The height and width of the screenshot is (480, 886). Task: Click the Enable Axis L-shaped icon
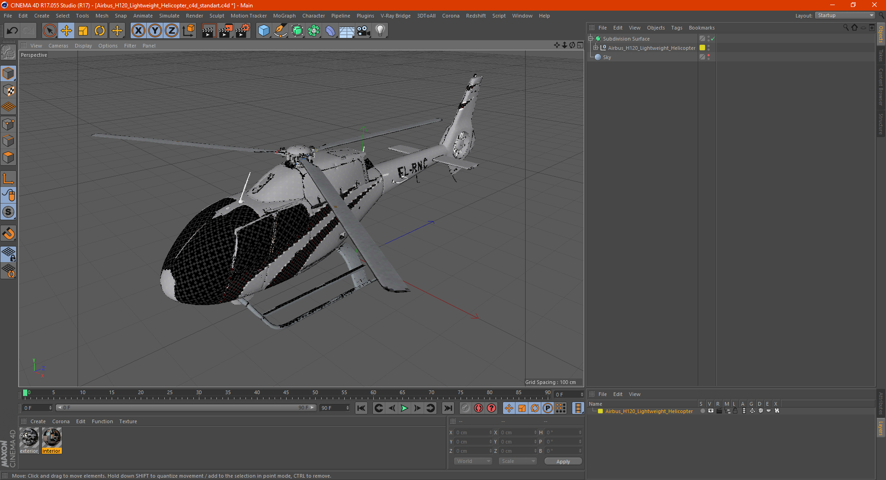click(8, 179)
